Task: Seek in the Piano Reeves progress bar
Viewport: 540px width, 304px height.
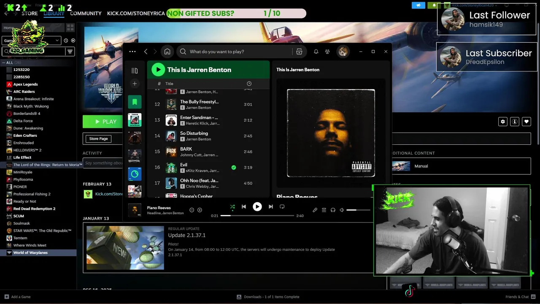Action: pyautogui.click(x=257, y=216)
